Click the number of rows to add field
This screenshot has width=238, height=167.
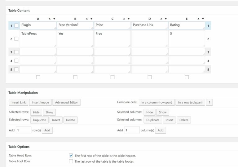click(x=24, y=130)
